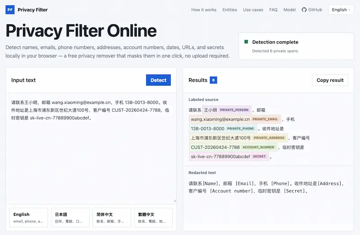Screen dimensions: 360x235
Task: Click the Results heading
Action: (198, 80)
